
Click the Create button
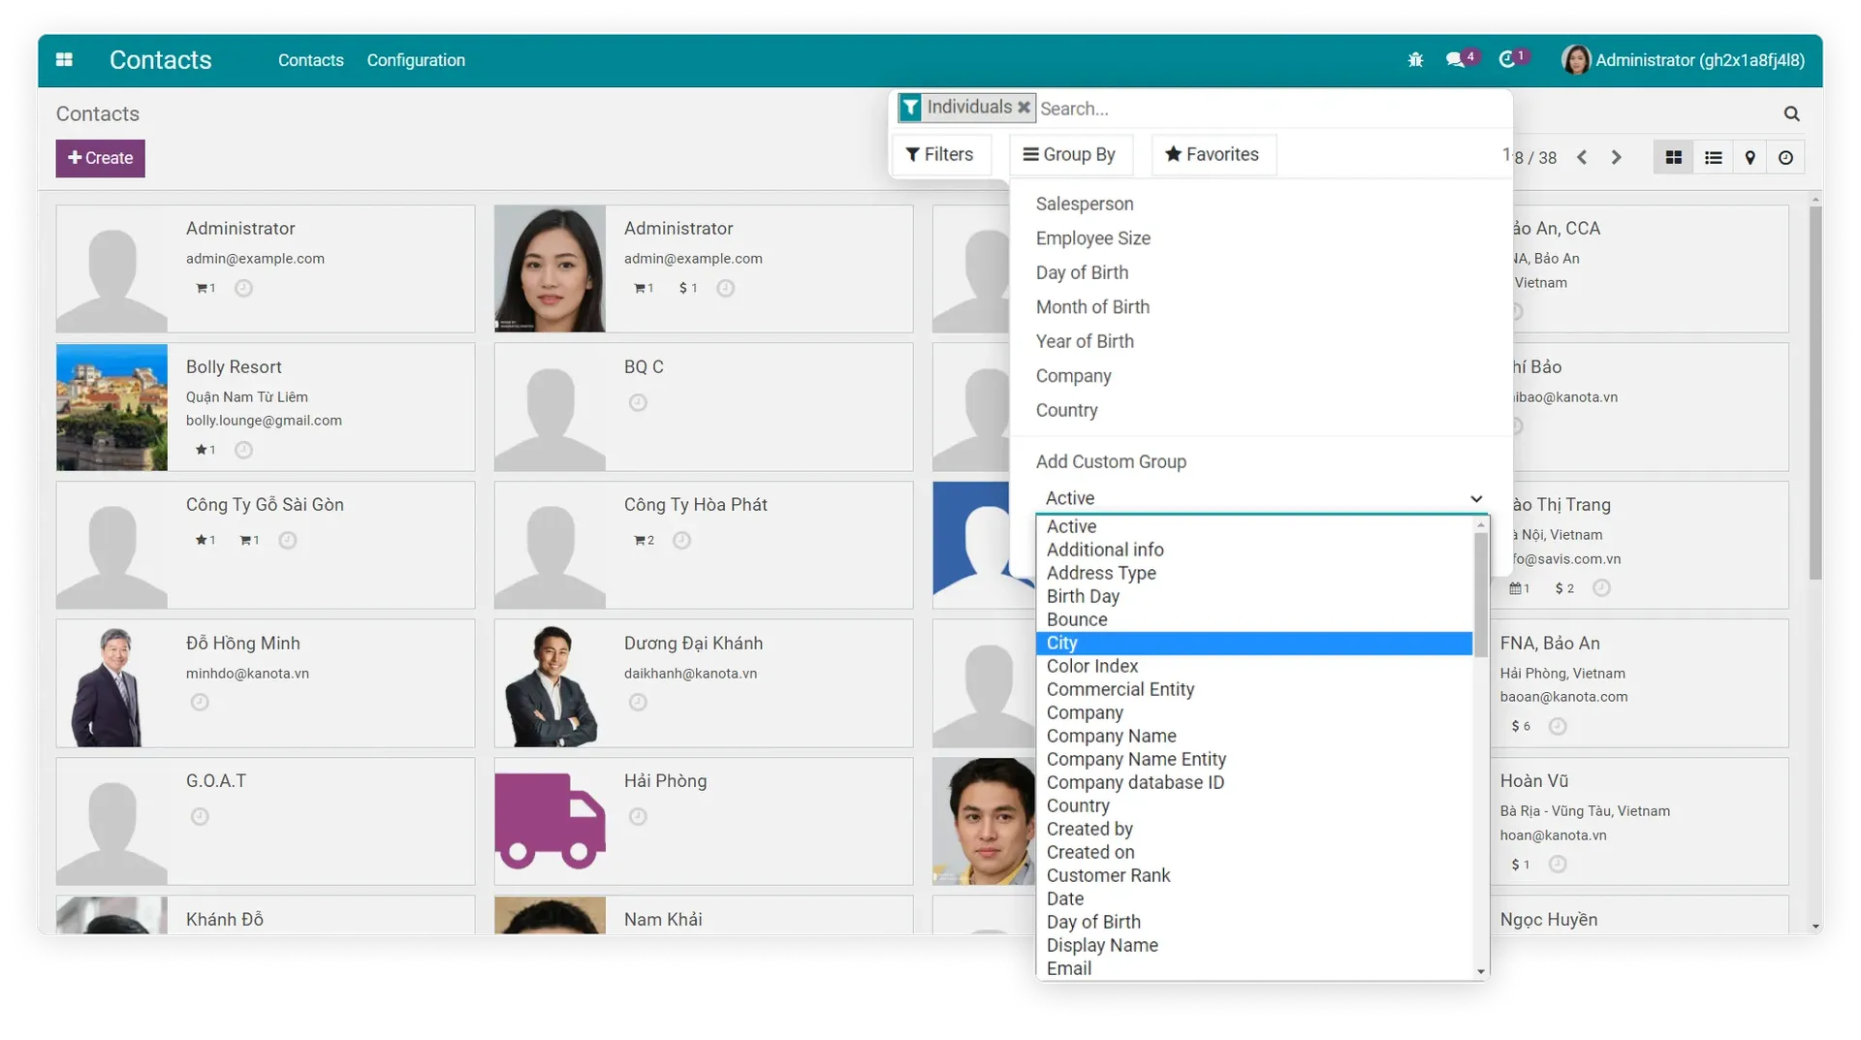100,158
